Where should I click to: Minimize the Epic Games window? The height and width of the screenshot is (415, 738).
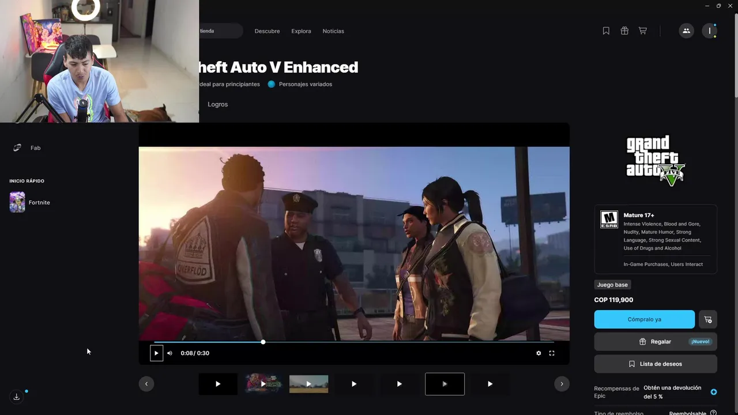(x=707, y=6)
